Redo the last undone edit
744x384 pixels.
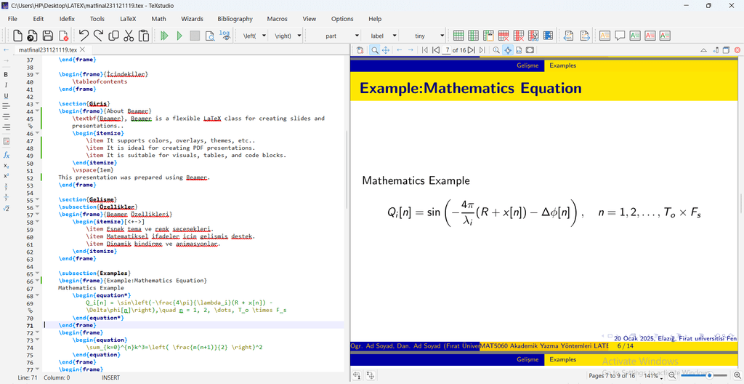click(99, 36)
